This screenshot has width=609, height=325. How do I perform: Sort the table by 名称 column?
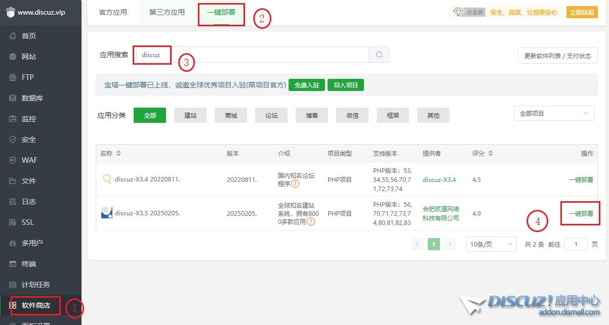pyautogui.click(x=118, y=153)
